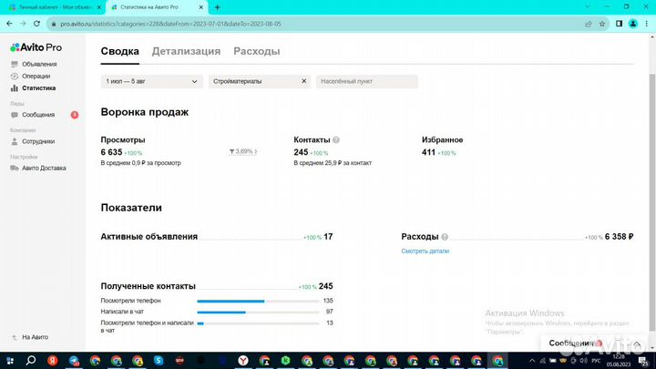Image resolution: width=656 pixels, height=369 pixels.
Task: Click the Посмотрели телефон progress bar
Action: coord(258,301)
